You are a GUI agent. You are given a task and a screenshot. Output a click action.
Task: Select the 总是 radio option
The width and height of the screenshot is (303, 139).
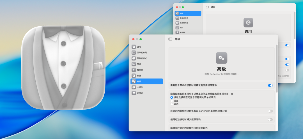pos(172,101)
